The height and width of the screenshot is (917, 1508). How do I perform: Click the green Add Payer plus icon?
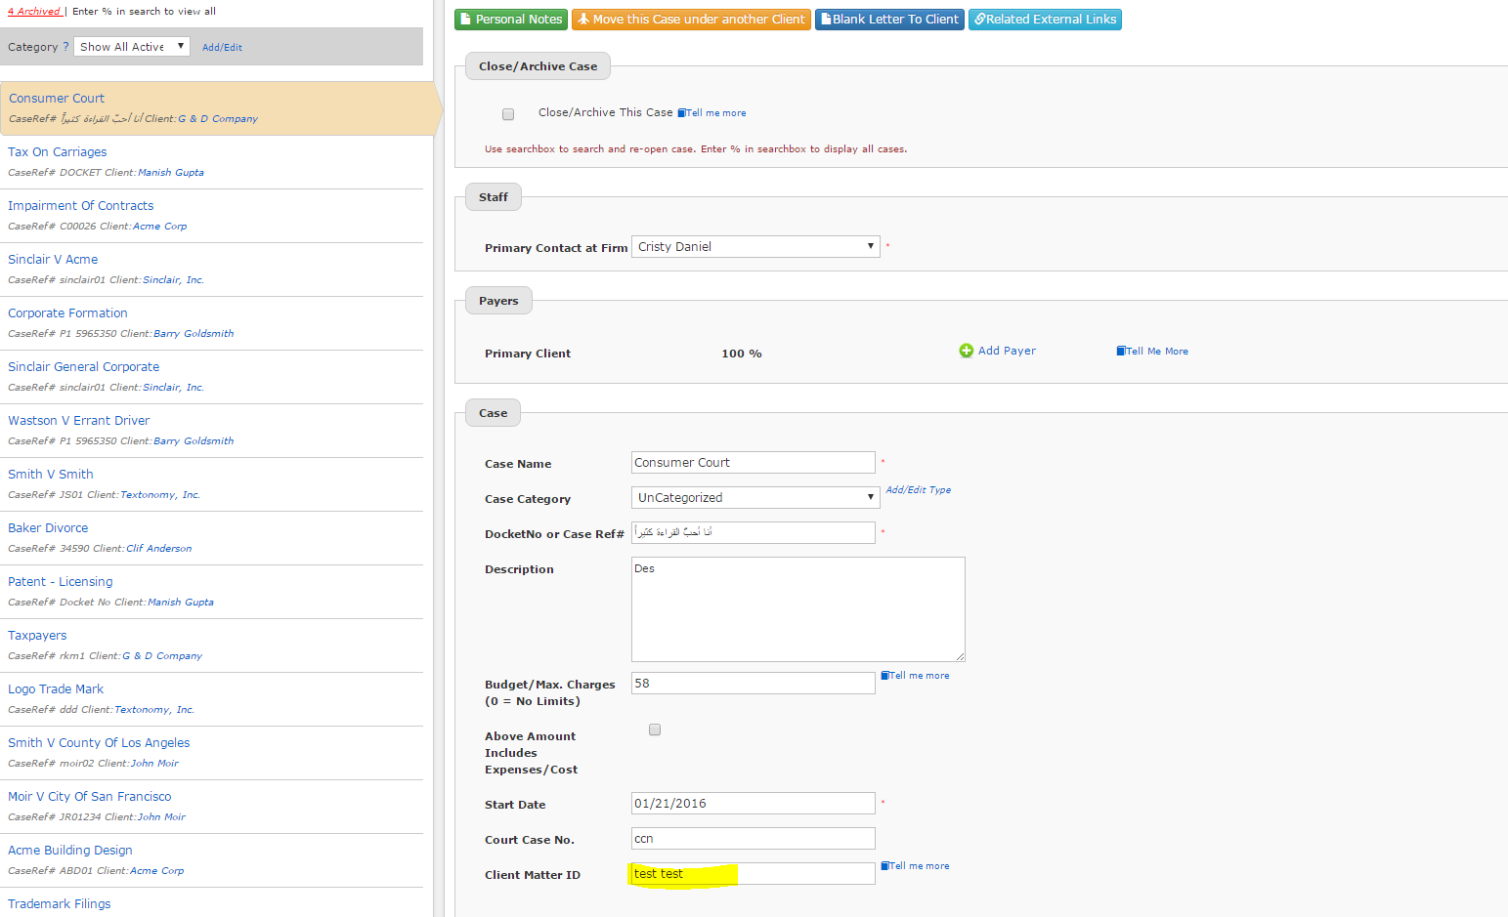966,351
